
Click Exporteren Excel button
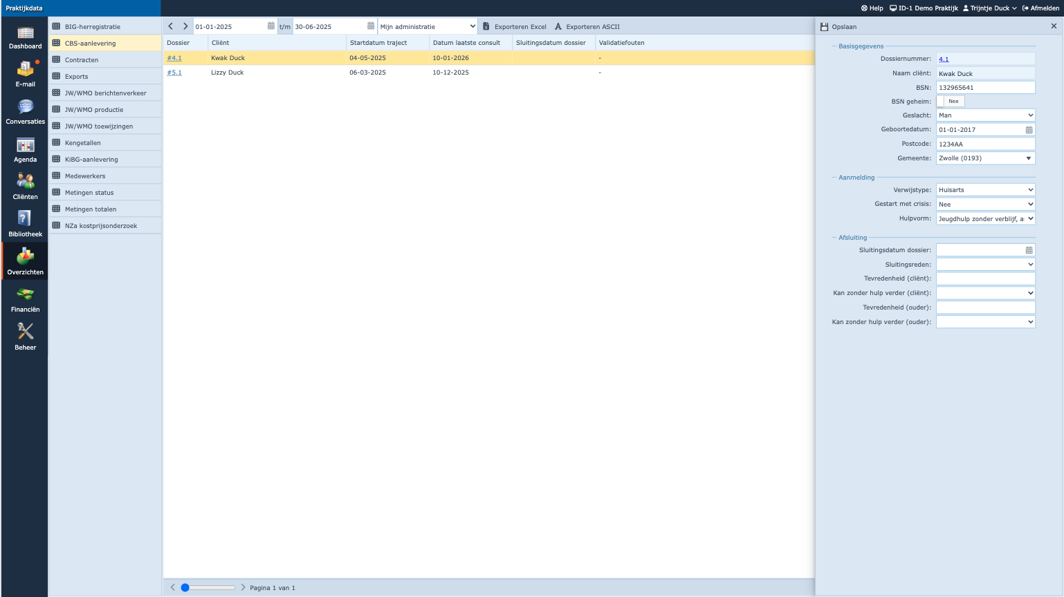tap(515, 26)
